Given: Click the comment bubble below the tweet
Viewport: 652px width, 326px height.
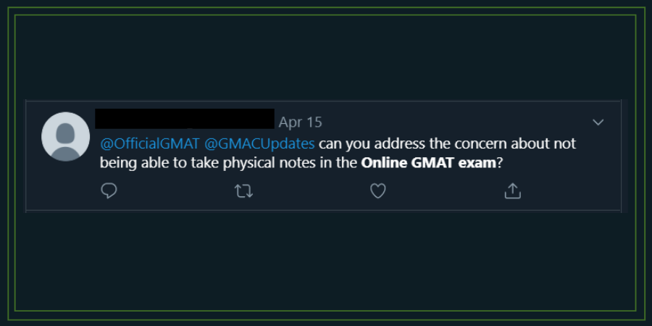Looking at the screenshot, I should [x=109, y=191].
